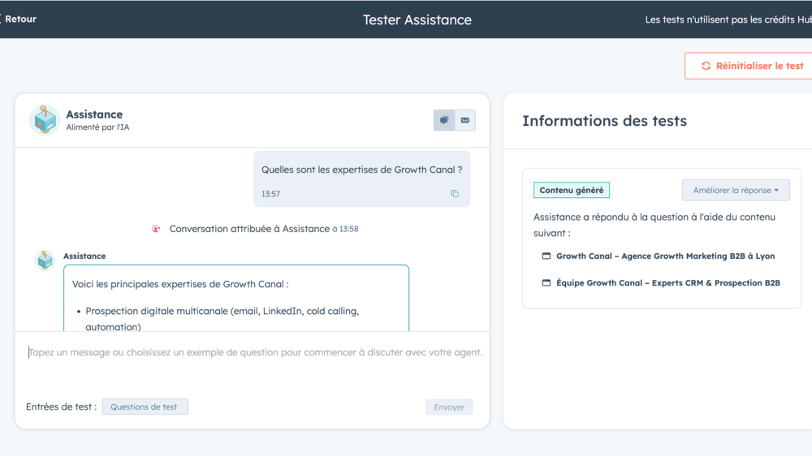Click the 13:57 message timestamp
The height and width of the screenshot is (456, 812).
(270, 194)
